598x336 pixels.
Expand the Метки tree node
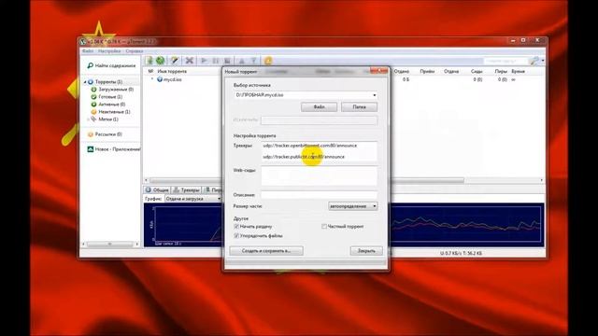point(88,119)
